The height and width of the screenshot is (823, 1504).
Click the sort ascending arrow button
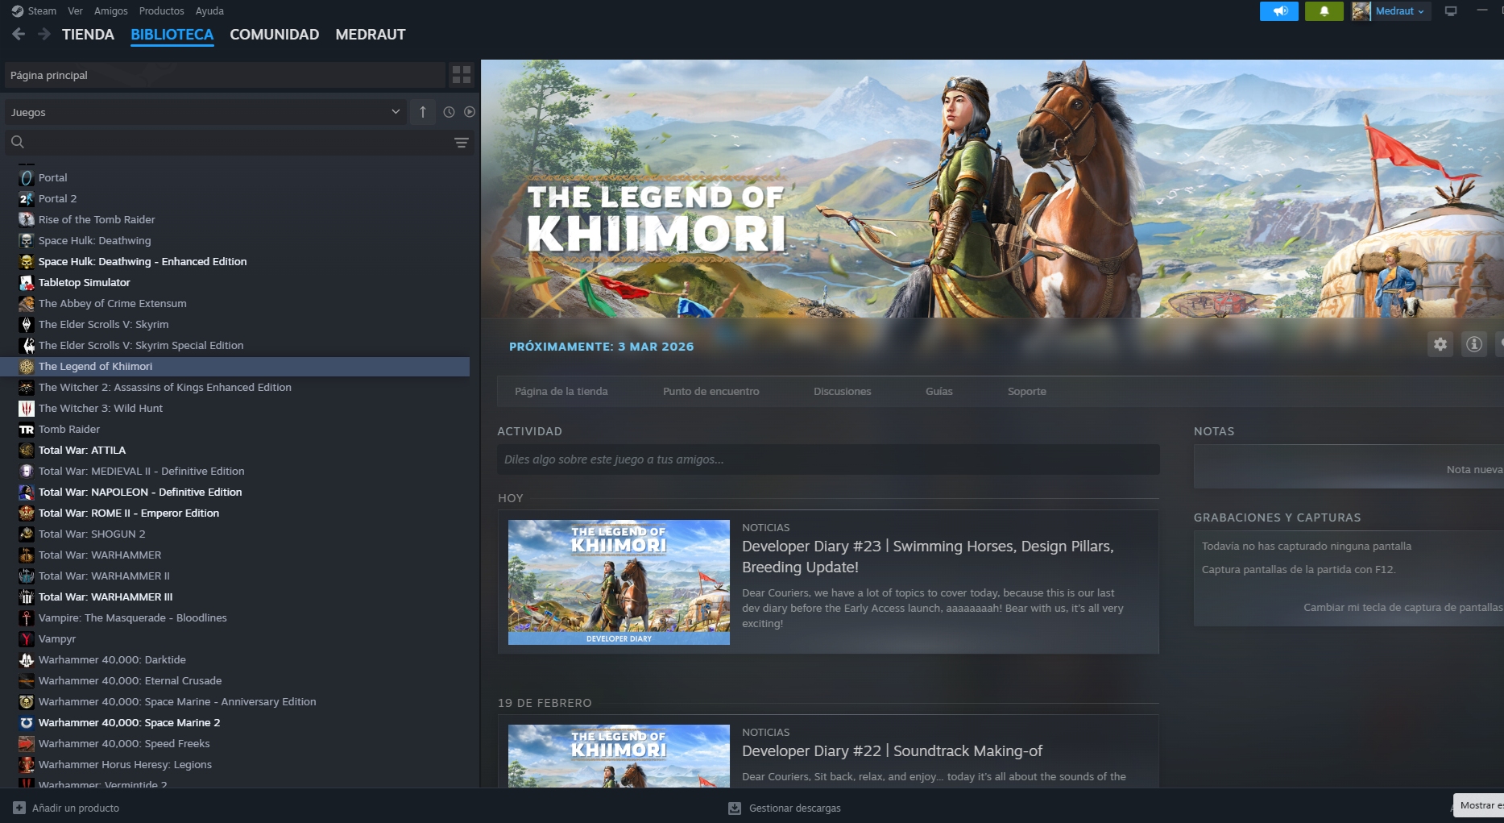(x=423, y=112)
